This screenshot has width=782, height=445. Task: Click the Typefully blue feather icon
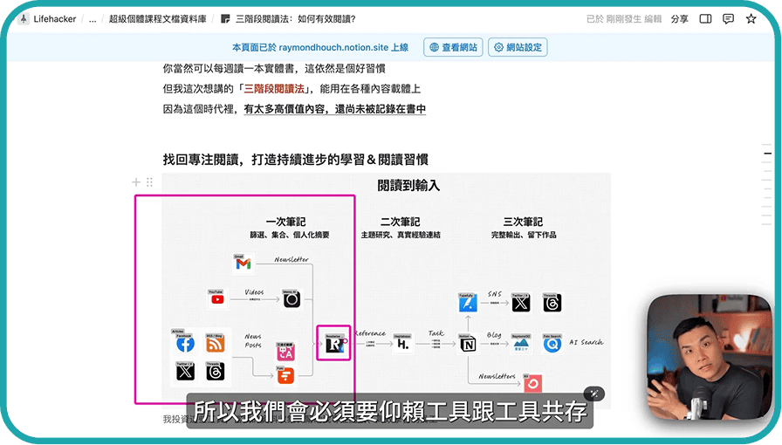(x=468, y=302)
